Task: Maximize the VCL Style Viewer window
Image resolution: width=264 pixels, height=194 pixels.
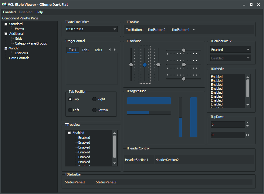Action: [x=251, y=5]
